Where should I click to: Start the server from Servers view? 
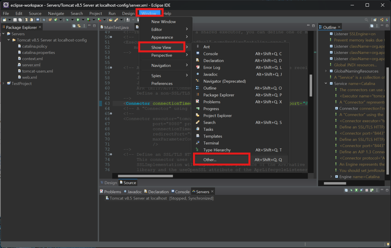[x=356, y=190]
